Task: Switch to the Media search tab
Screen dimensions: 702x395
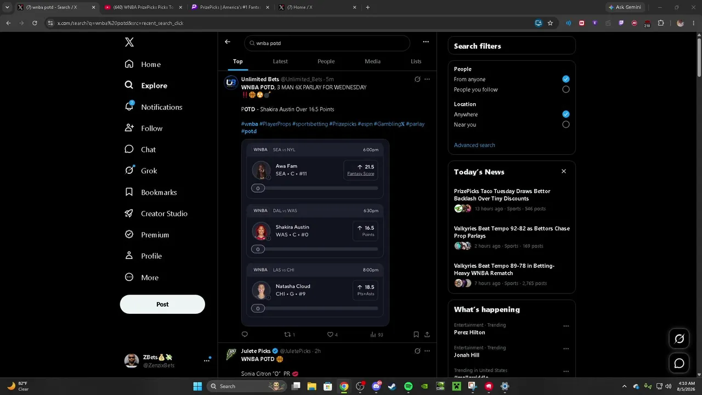Action: [372, 61]
